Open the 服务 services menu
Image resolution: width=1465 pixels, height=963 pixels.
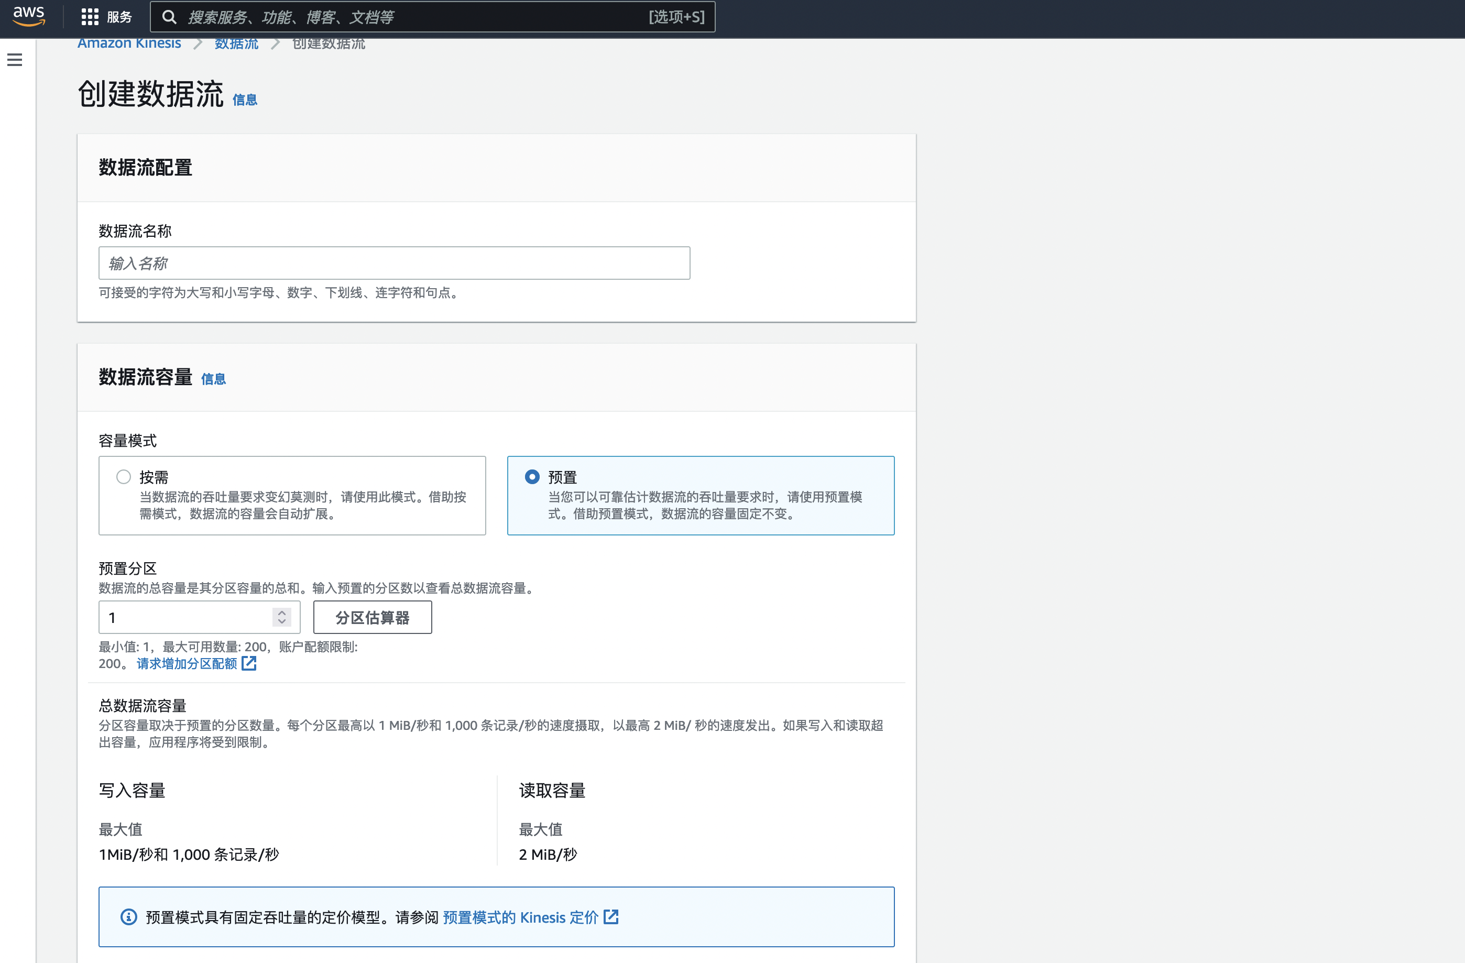(119, 17)
